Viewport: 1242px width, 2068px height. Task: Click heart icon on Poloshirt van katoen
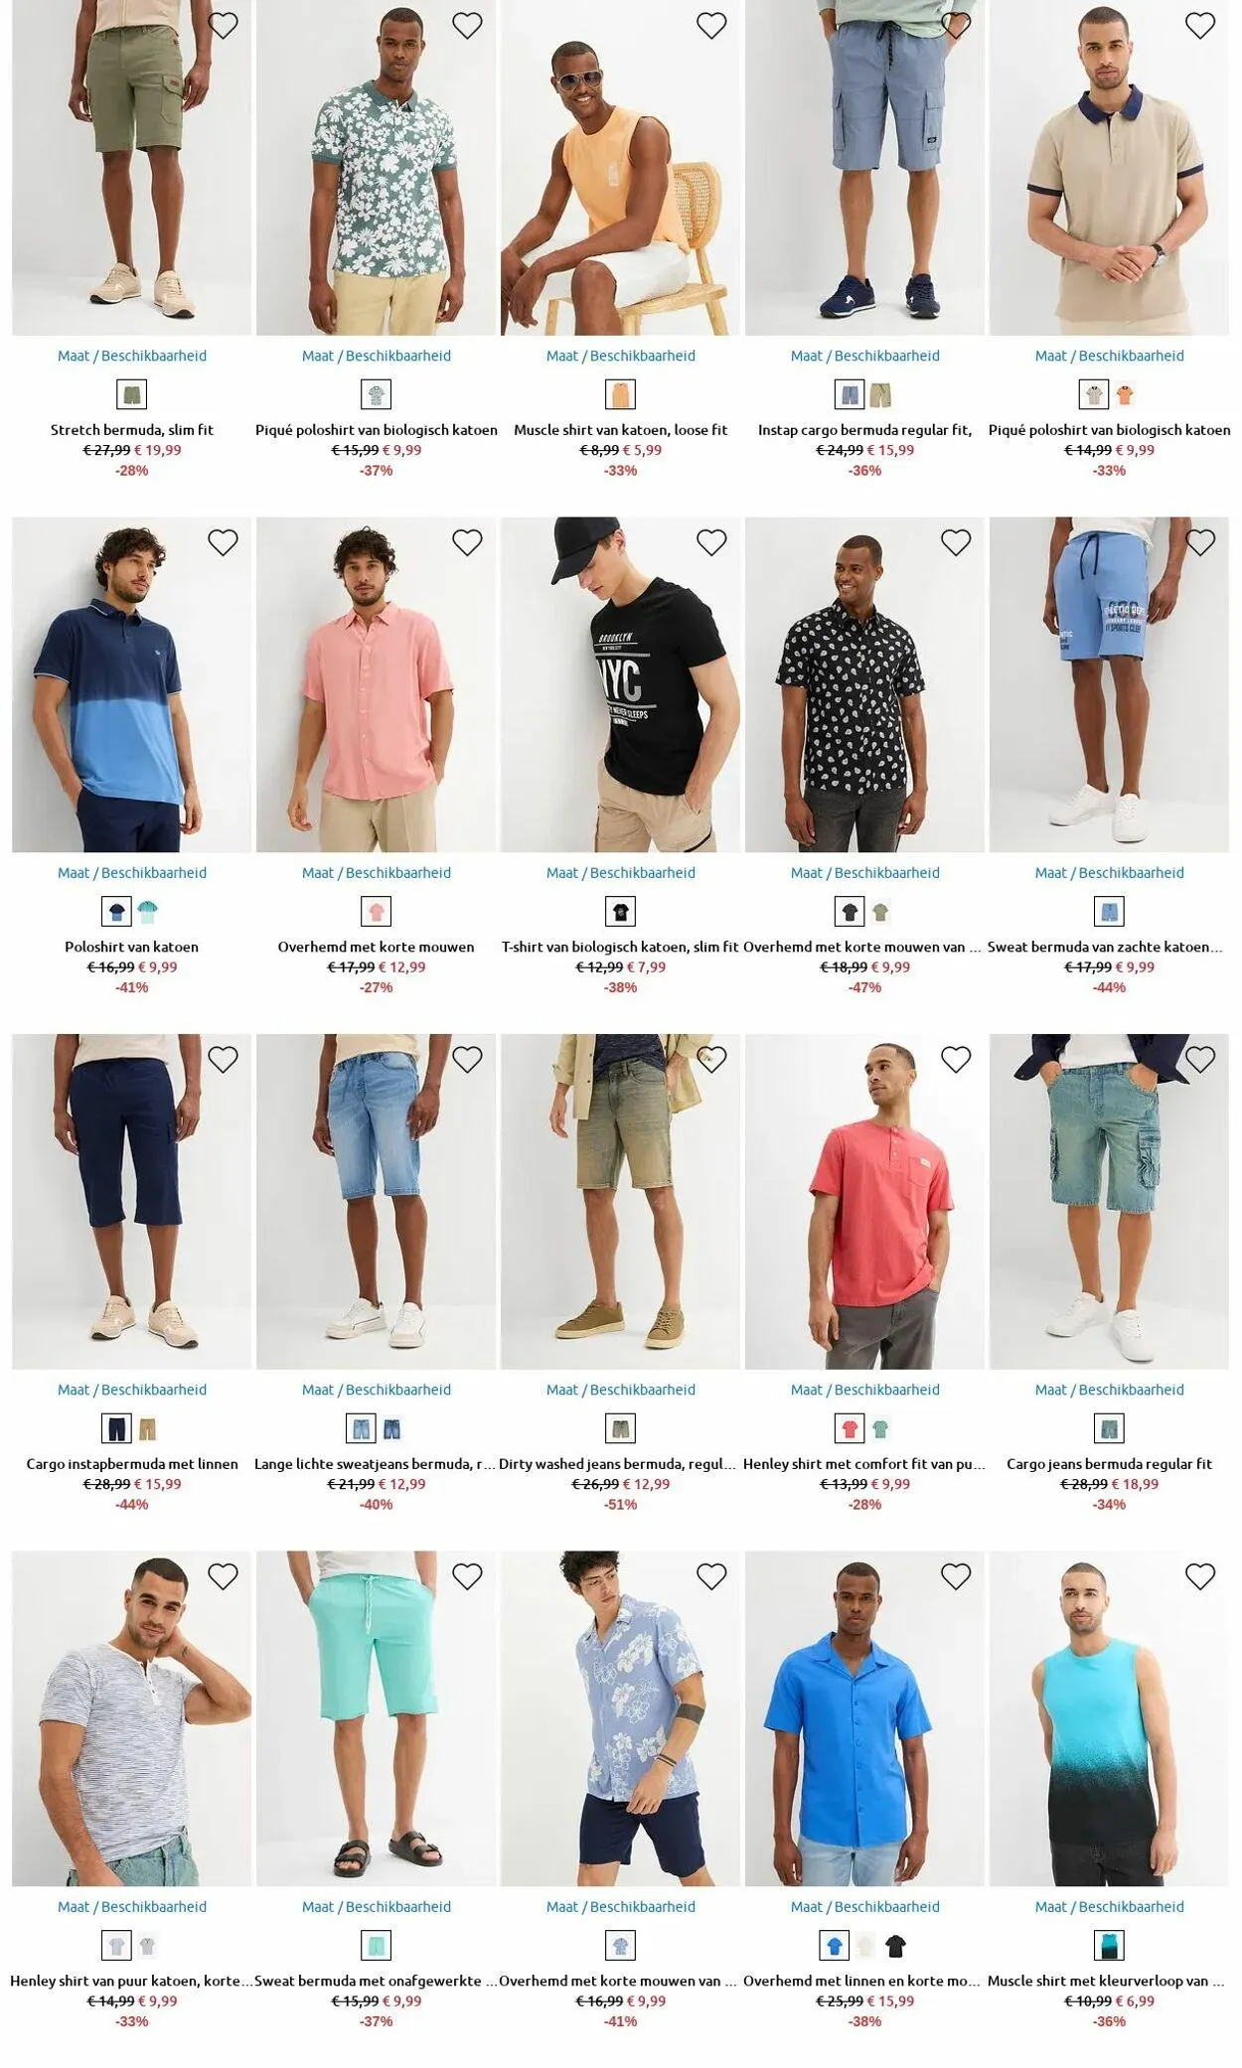pos(223,542)
